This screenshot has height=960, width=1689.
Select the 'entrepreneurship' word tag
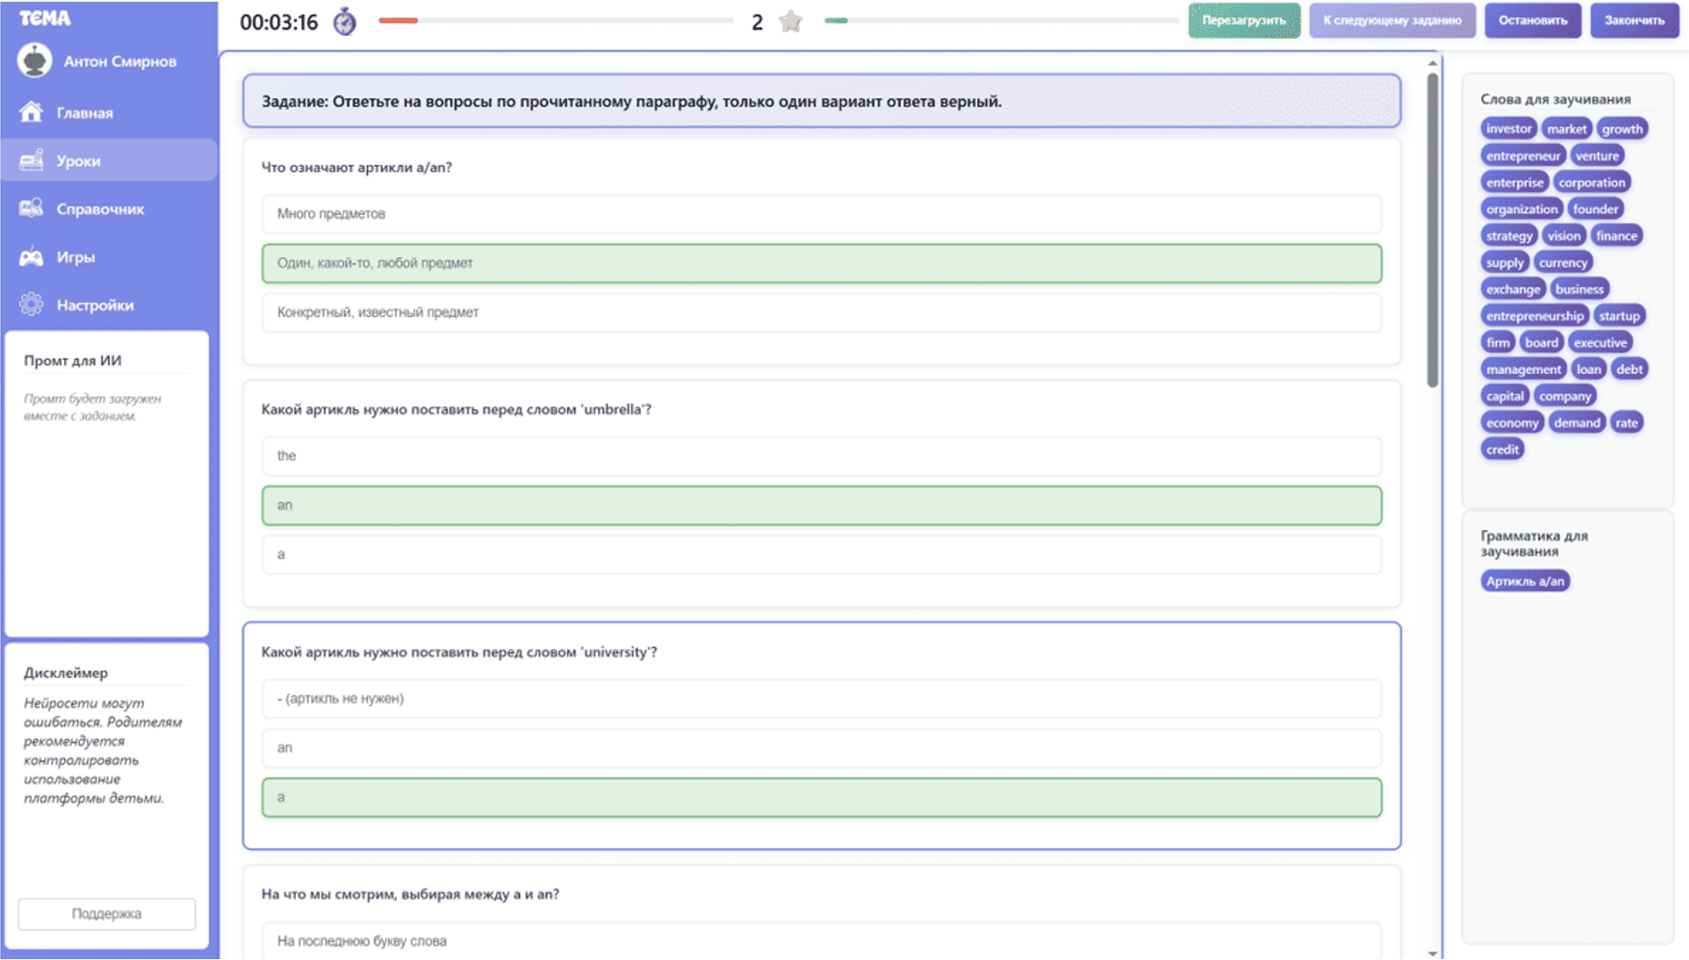click(1534, 316)
